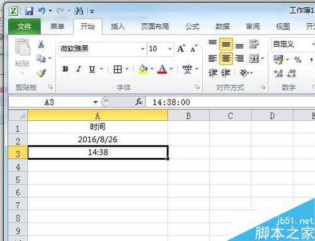Switch to the 菜单 tab

pyautogui.click(x=57, y=26)
